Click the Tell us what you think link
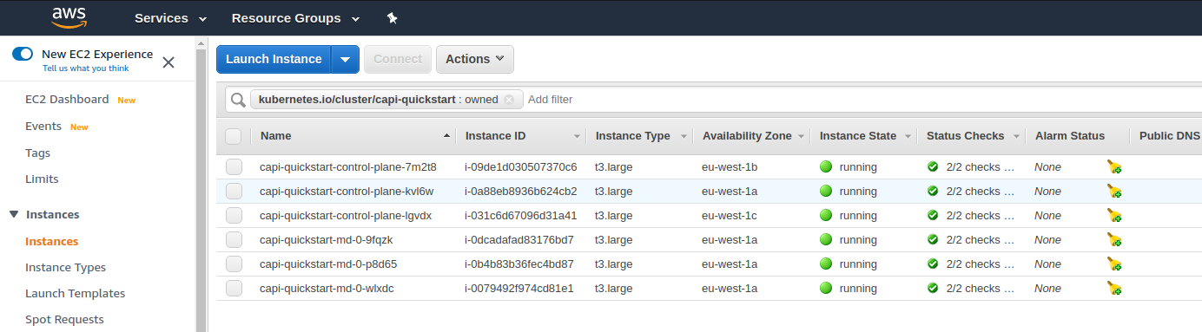Image resolution: width=1202 pixels, height=332 pixels. point(86,68)
